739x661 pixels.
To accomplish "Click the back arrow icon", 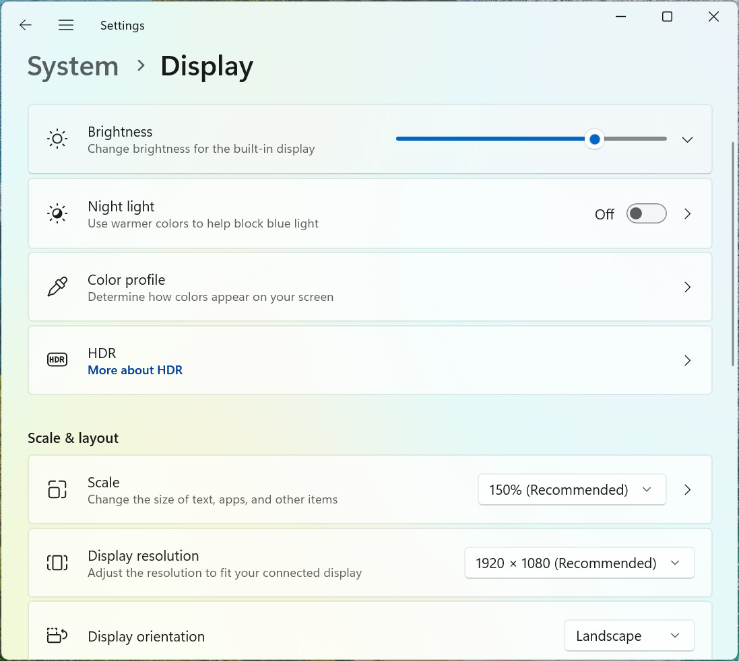I will (26, 25).
